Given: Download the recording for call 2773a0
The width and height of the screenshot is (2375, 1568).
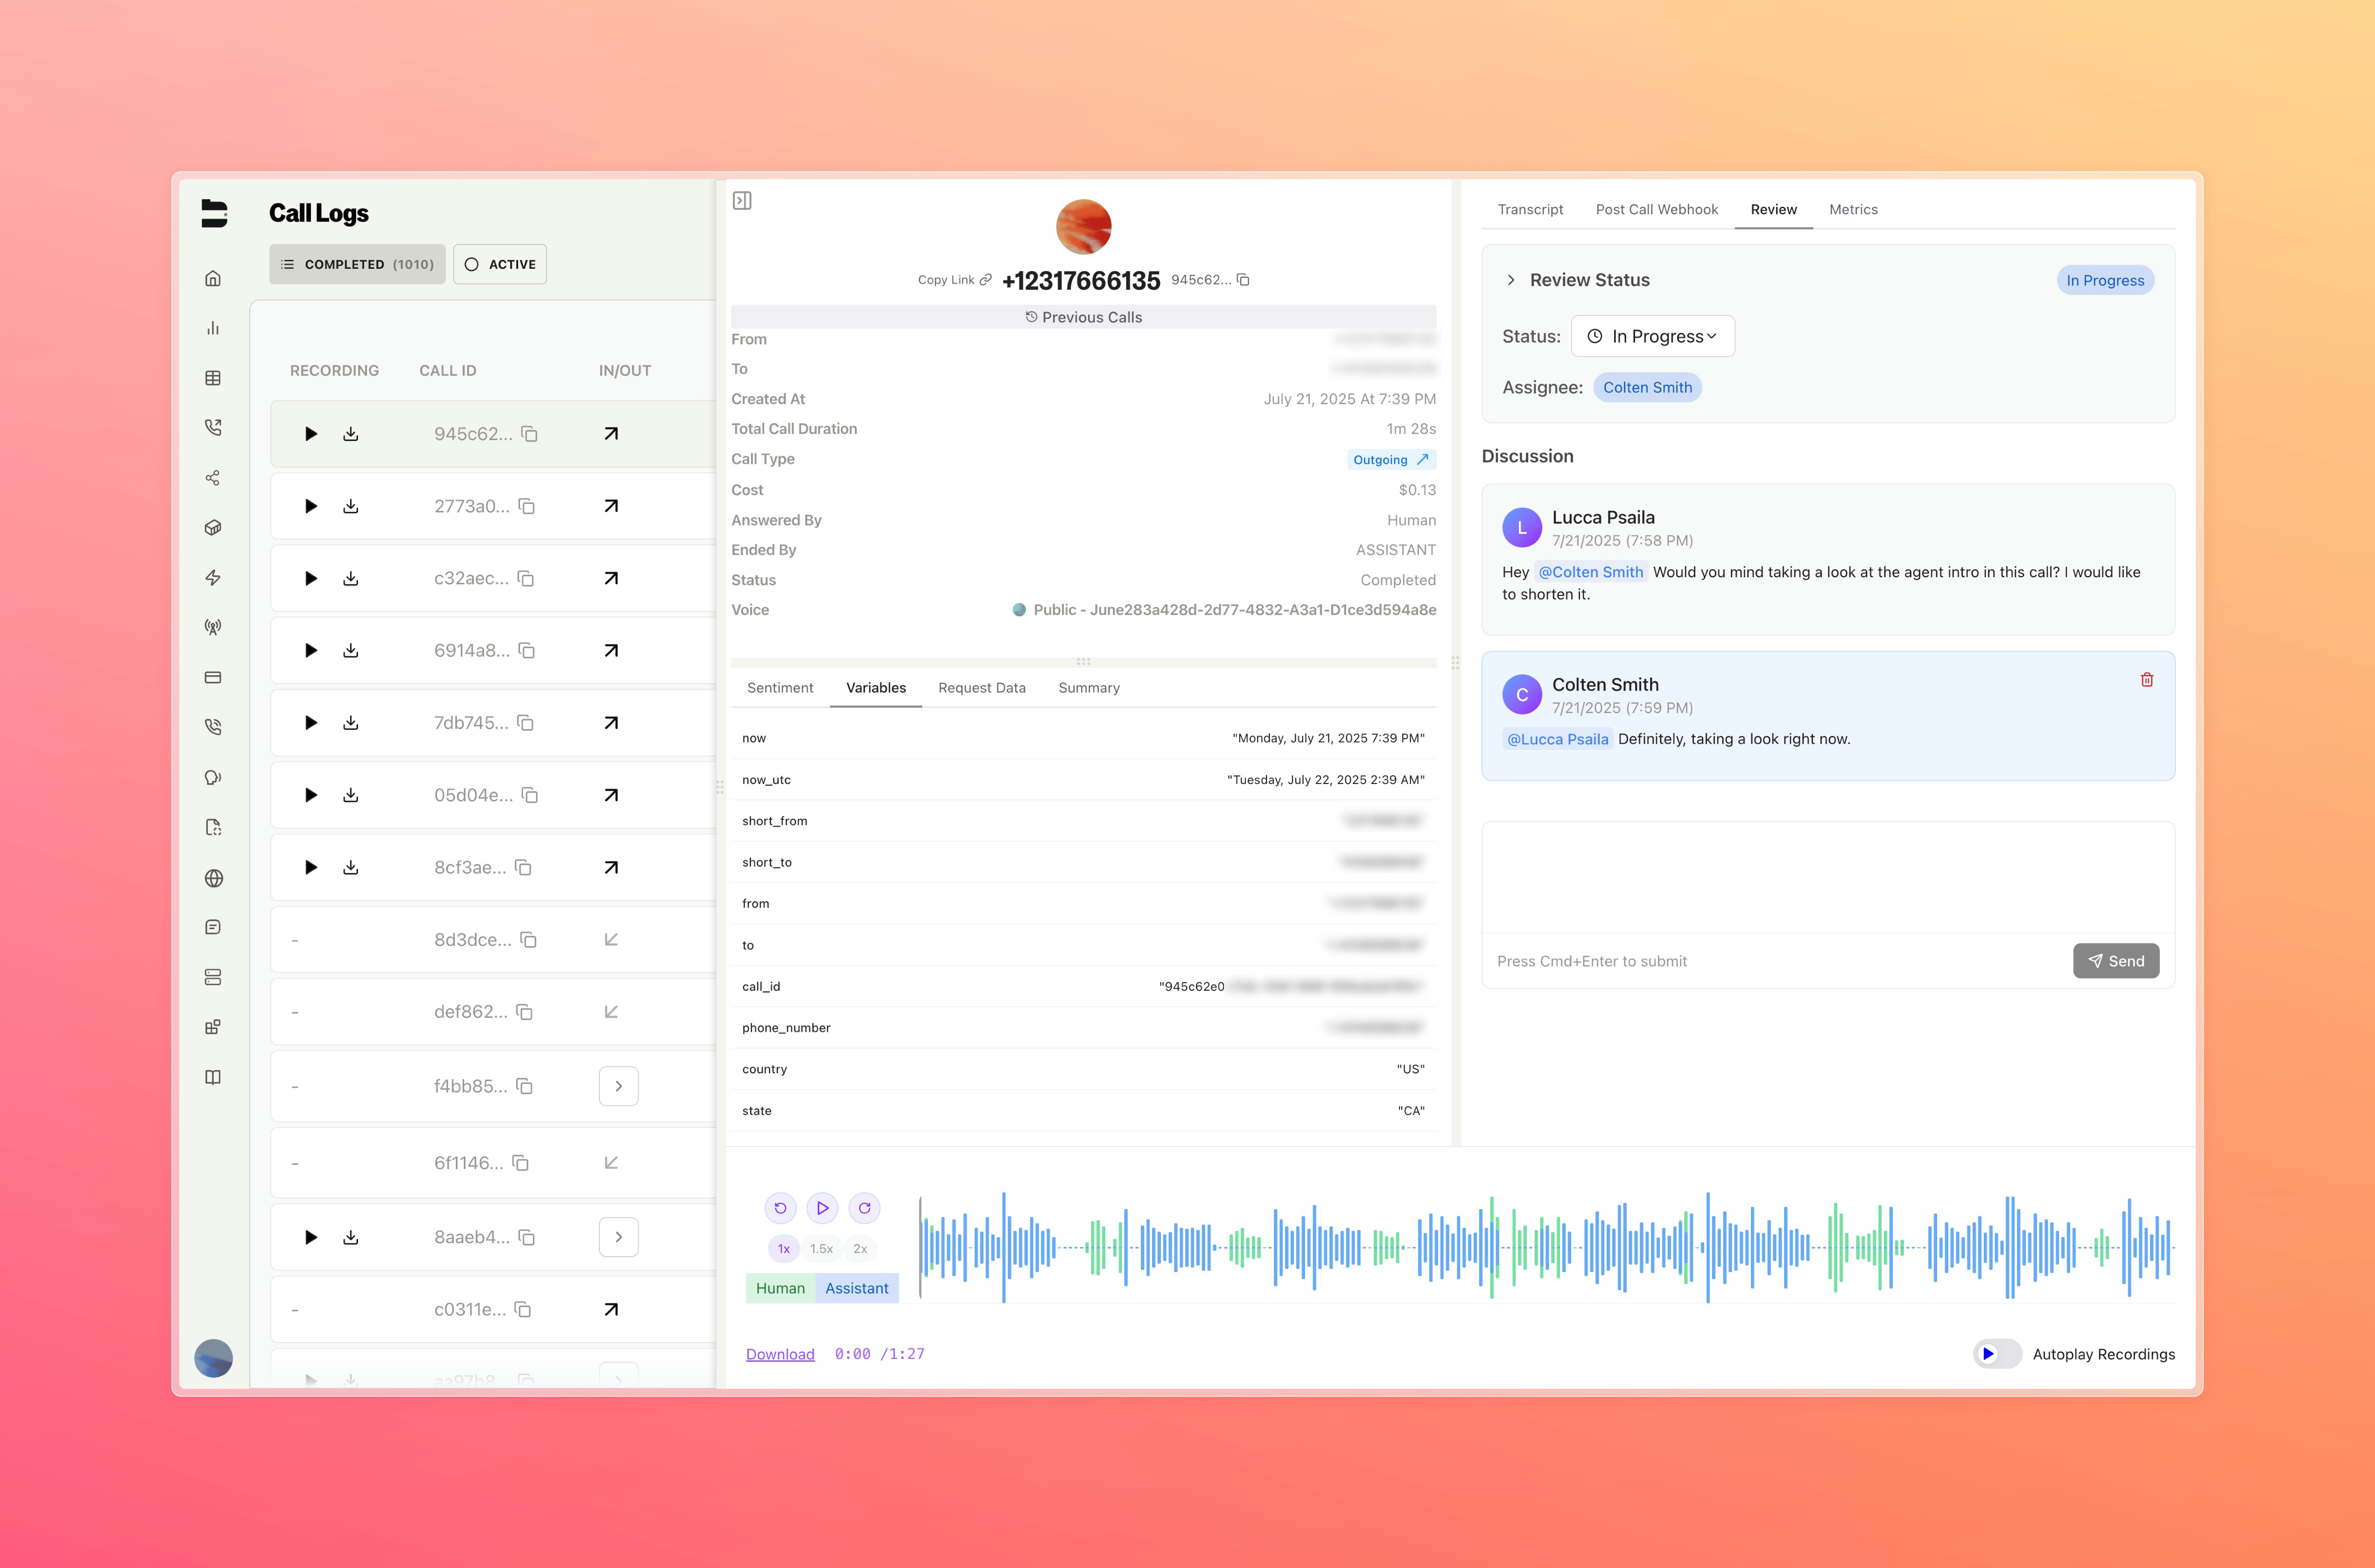Looking at the screenshot, I should tap(351, 505).
